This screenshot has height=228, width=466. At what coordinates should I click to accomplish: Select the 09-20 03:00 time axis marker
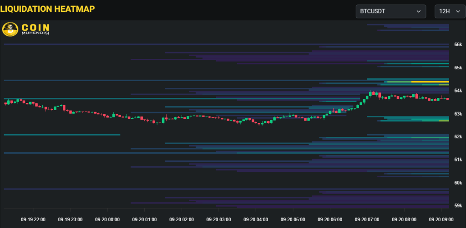click(x=219, y=219)
